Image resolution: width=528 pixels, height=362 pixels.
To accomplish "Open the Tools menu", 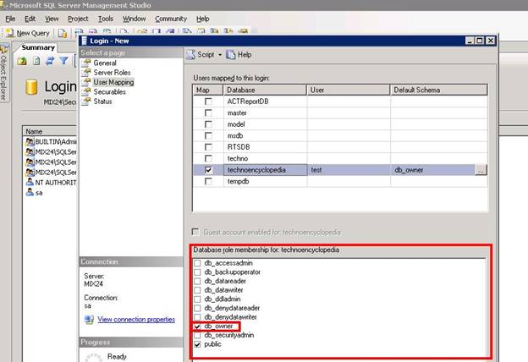I will pos(106,19).
